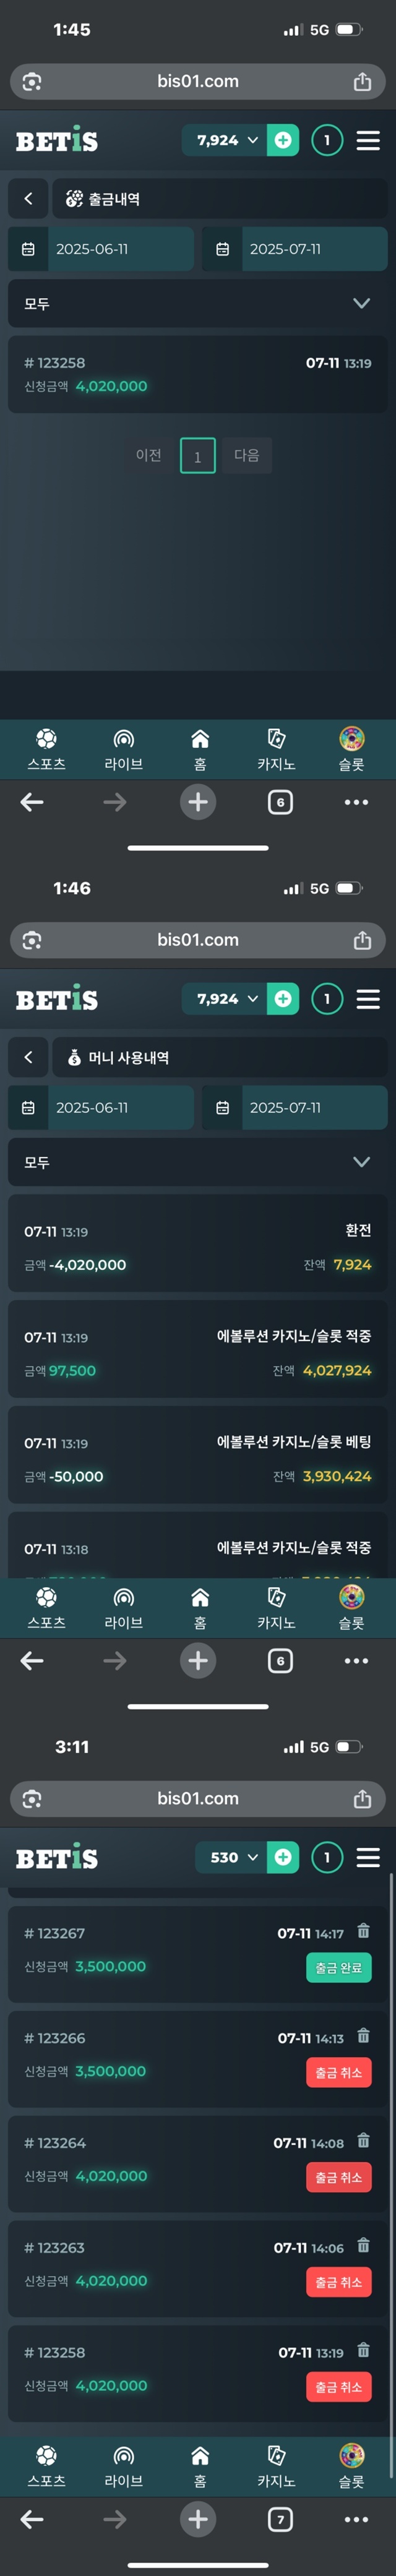
Task: Remove request #123263 with the trash icon
Action: 363,2245
